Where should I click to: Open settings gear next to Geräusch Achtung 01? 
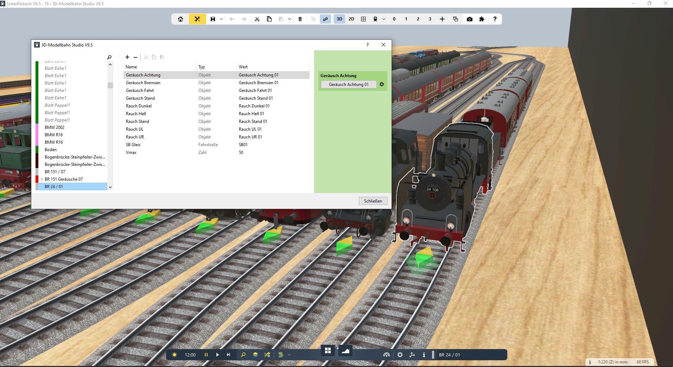[382, 85]
